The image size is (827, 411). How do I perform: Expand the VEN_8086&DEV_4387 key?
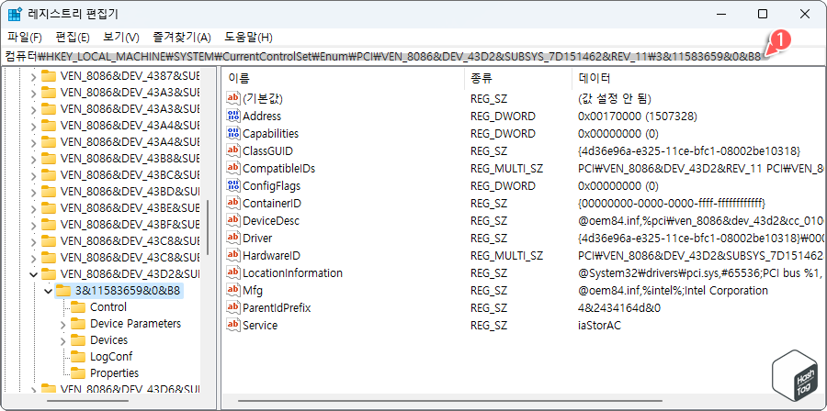(34, 77)
